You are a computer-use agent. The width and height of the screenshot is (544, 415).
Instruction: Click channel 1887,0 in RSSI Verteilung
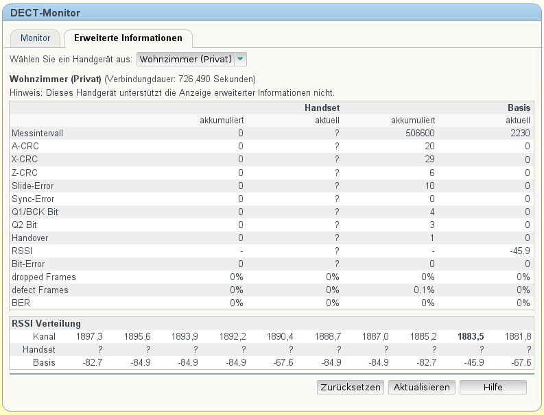pyautogui.click(x=375, y=336)
